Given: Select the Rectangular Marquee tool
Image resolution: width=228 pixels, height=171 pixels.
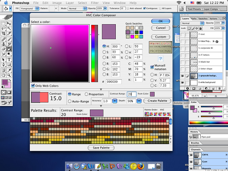Looking at the screenshot, I should click(x=4, y=23).
